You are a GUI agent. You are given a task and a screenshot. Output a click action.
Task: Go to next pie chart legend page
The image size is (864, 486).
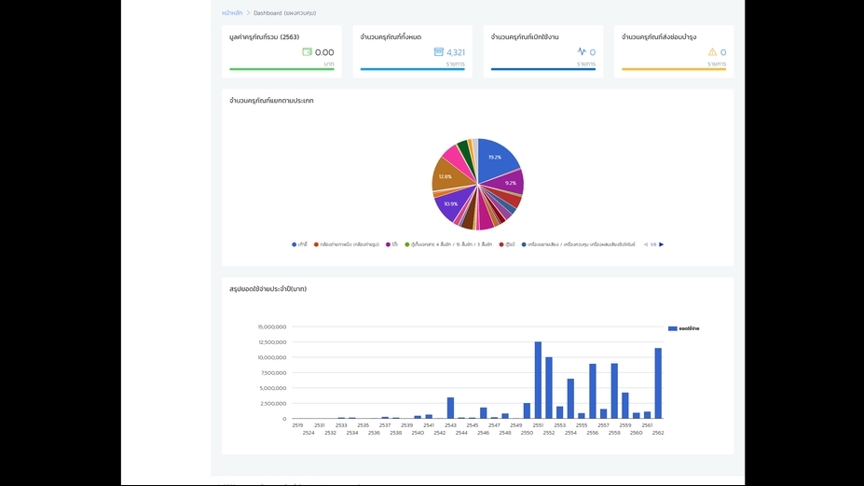coord(662,244)
